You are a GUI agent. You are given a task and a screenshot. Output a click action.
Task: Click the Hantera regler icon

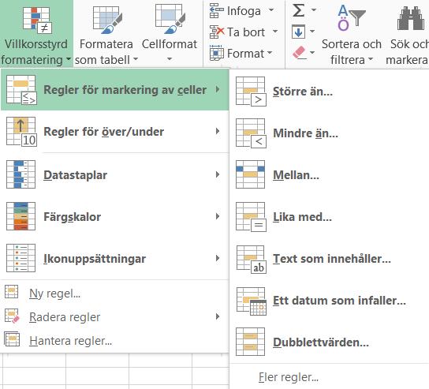click(12, 339)
